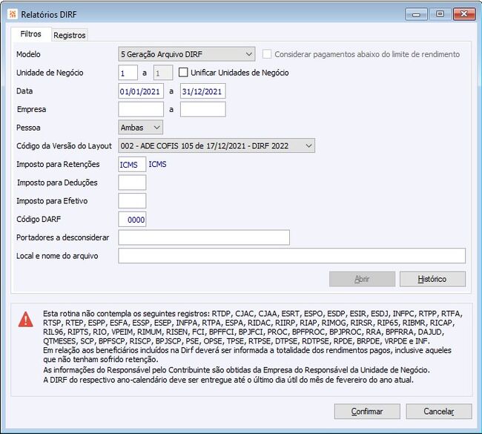Click the ICMS description text beside retenções field
The height and width of the screenshot is (434, 482).
157,164
